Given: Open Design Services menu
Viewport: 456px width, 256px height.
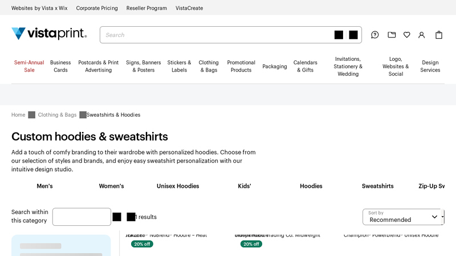Looking at the screenshot, I should 430,66.
